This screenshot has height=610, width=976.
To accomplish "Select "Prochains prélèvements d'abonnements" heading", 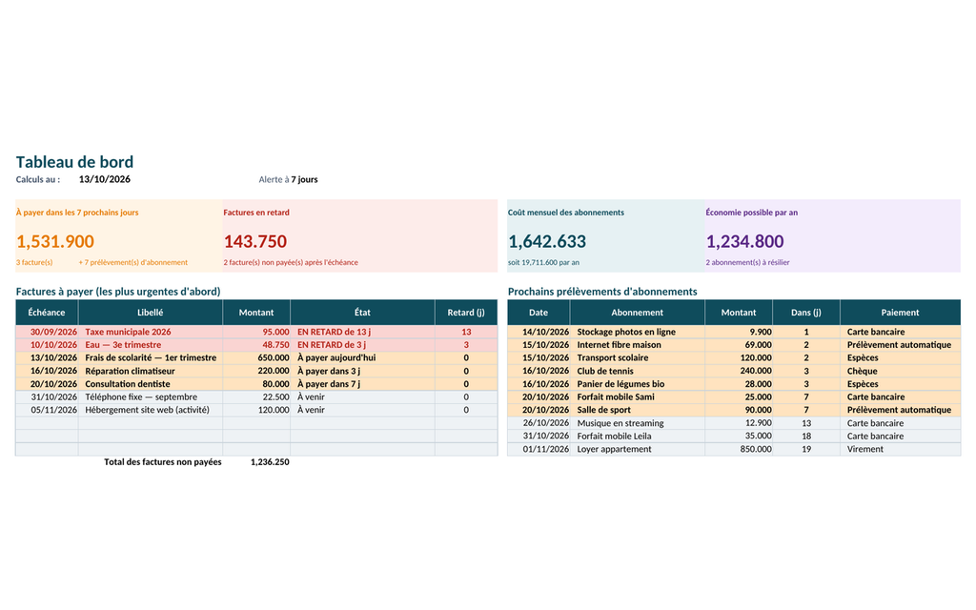I will click(602, 292).
